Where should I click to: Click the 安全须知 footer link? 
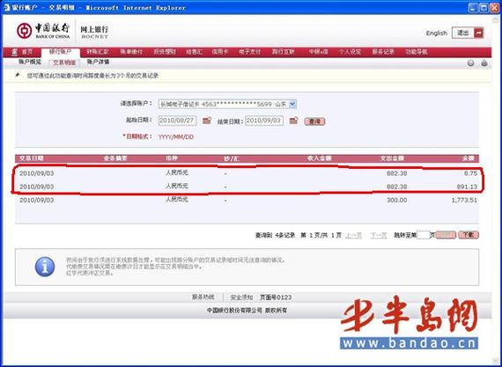pos(241,297)
